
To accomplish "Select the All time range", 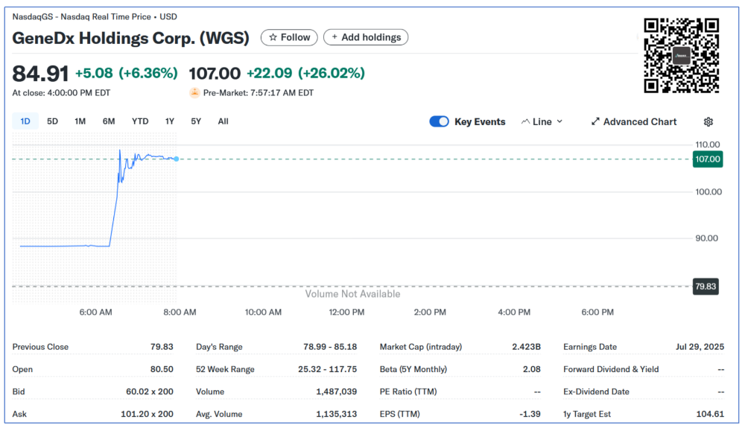I will tap(223, 121).
